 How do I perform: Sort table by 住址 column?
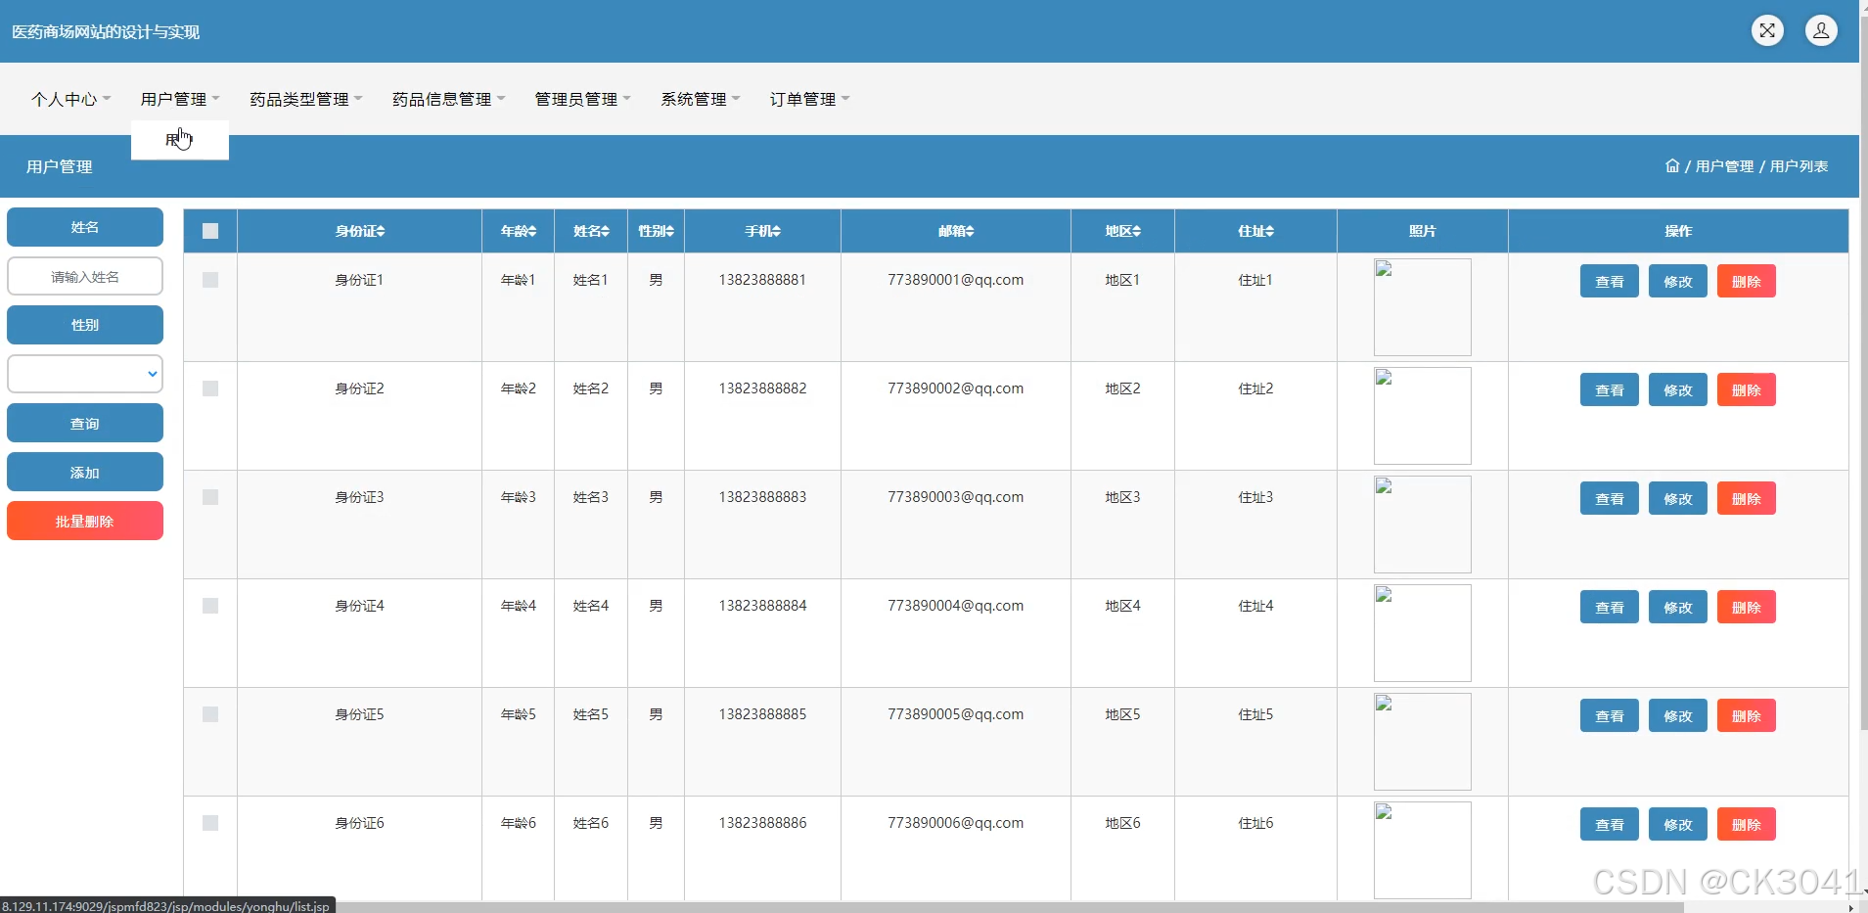(1255, 231)
